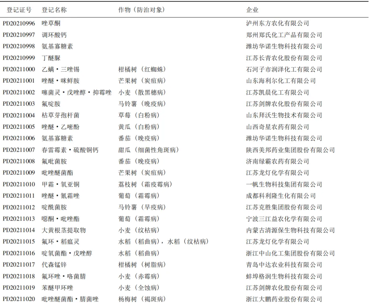Image resolution: width=370 pixels, height=303 pixels.
Task: Select registration number PD20211007
Action: point(20,150)
